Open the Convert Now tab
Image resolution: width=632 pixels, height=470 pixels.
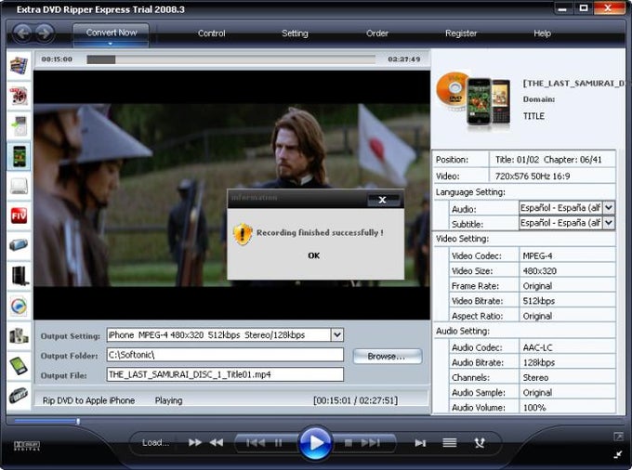pyautogui.click(x=112, y=33)
